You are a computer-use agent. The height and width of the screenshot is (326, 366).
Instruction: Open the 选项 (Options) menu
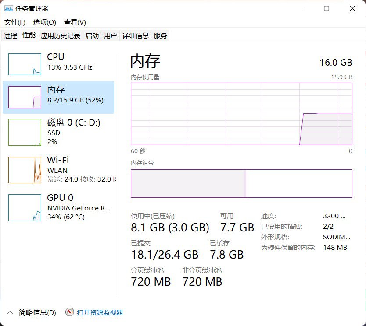[x=44, y=22]
